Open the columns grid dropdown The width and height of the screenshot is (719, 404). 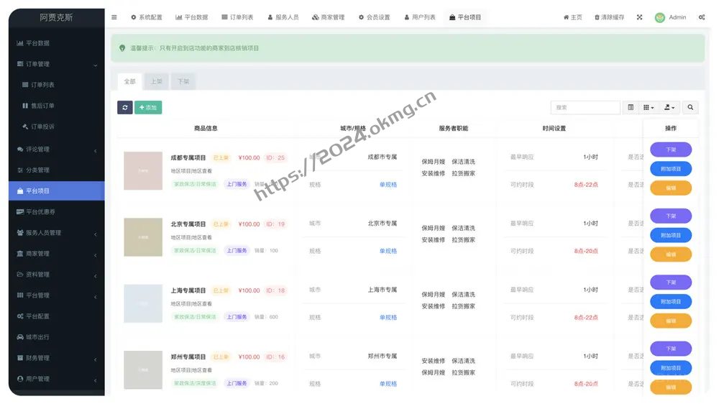(649, 107)
